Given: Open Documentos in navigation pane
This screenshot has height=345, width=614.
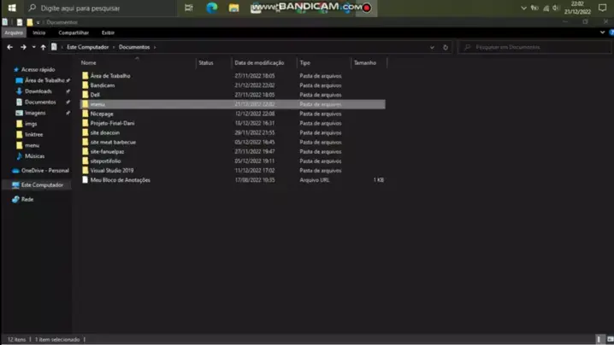Looking at the screenshot, I should click(x=40, y=102).
